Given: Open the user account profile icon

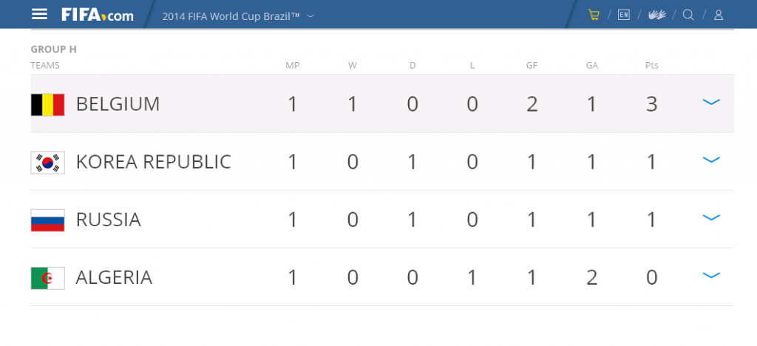Looking at the screenshot, I should [719, 15].
